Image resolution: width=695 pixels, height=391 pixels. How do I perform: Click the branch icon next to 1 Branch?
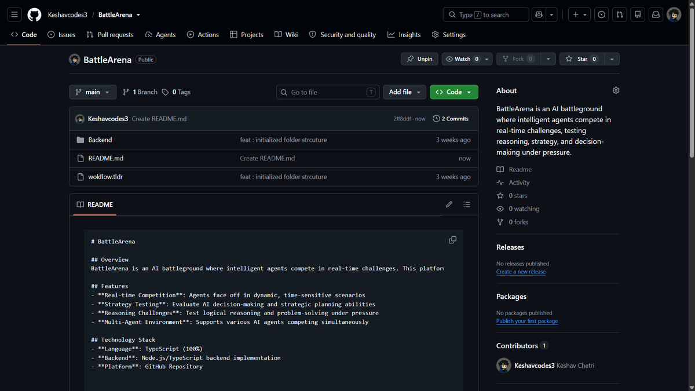tap(126, 92)
